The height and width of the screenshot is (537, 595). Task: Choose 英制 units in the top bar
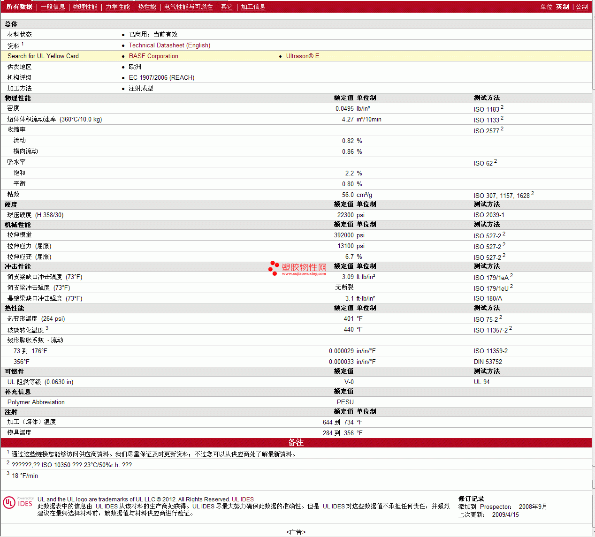pos(563,7)
